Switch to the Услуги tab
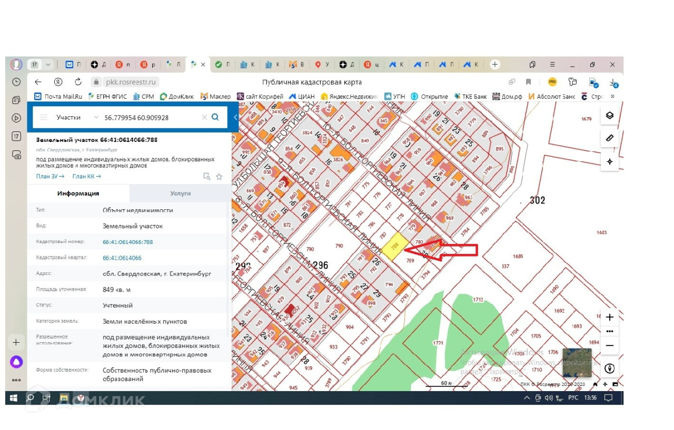The width and height of the screenshot is (674, 430). pyautogui.click(x=180, y=193)
